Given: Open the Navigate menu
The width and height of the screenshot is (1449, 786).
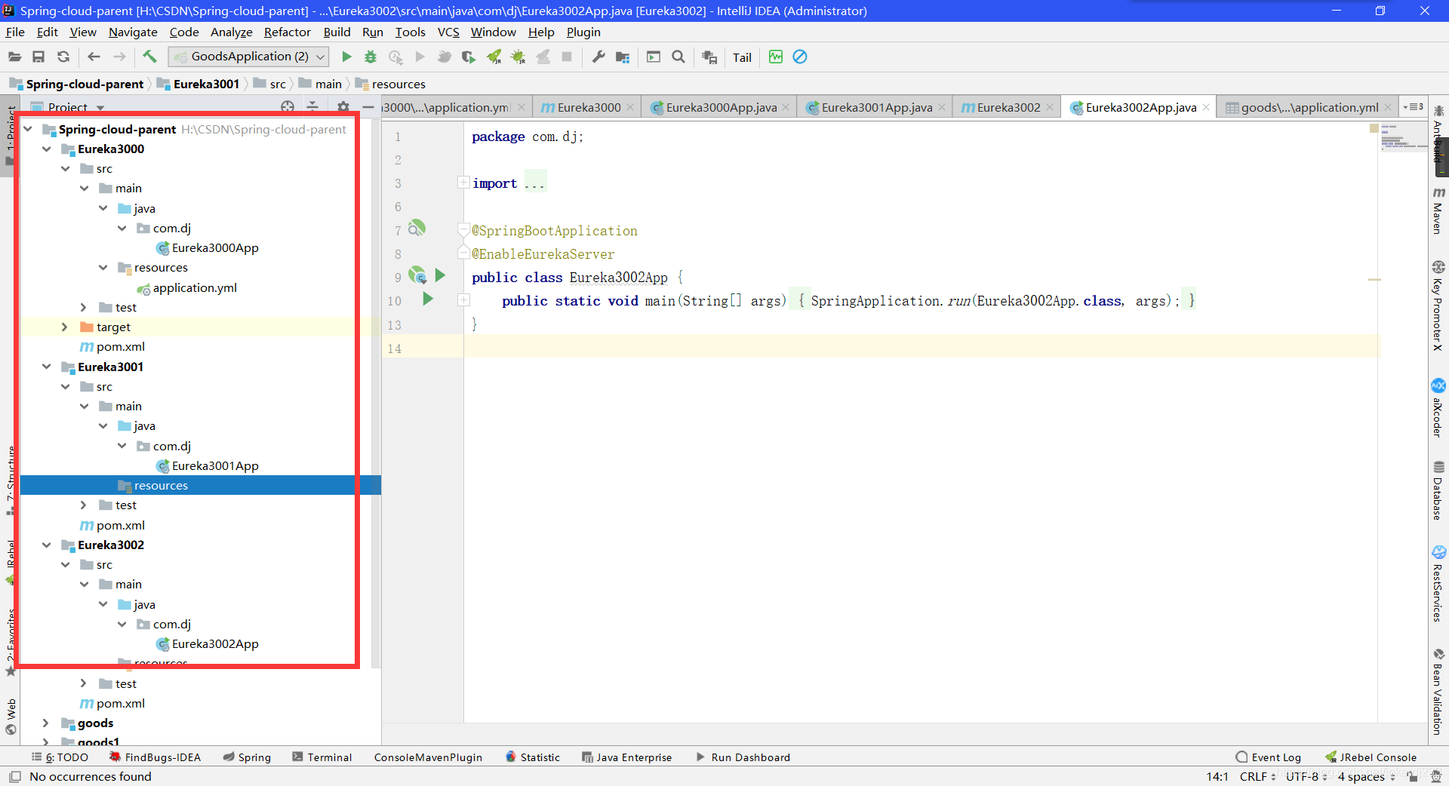Looking at the screenshot, I should coord(133,32).
